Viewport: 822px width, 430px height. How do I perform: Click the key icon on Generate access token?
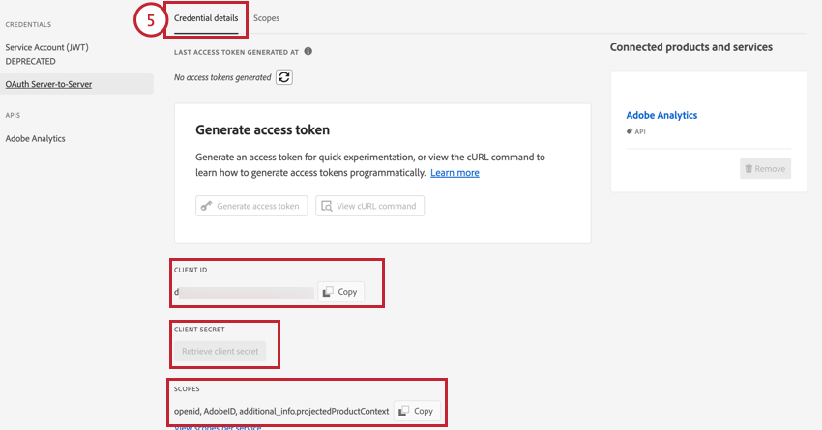205,206
